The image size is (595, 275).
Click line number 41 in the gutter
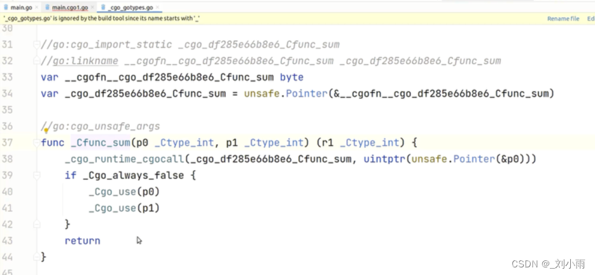coord(7,208)
